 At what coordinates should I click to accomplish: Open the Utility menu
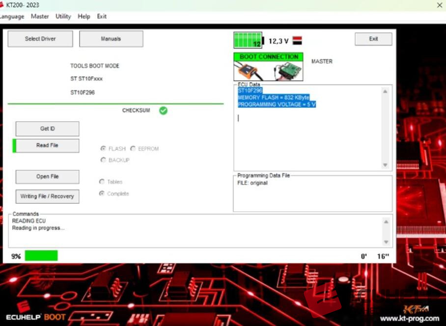coord(63,17)
